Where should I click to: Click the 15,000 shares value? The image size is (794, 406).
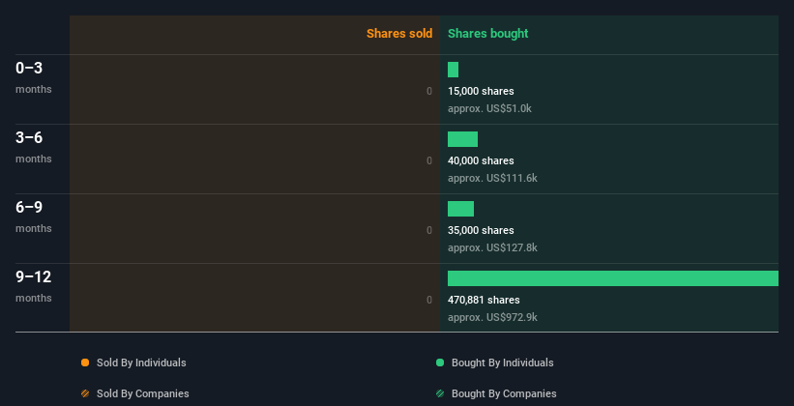pyautogui.click(x=481, y=91)
